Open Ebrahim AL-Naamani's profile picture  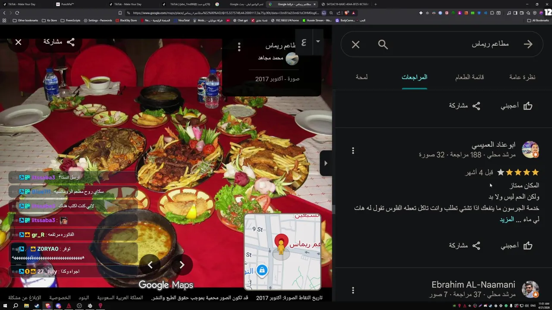pos(530,289)
